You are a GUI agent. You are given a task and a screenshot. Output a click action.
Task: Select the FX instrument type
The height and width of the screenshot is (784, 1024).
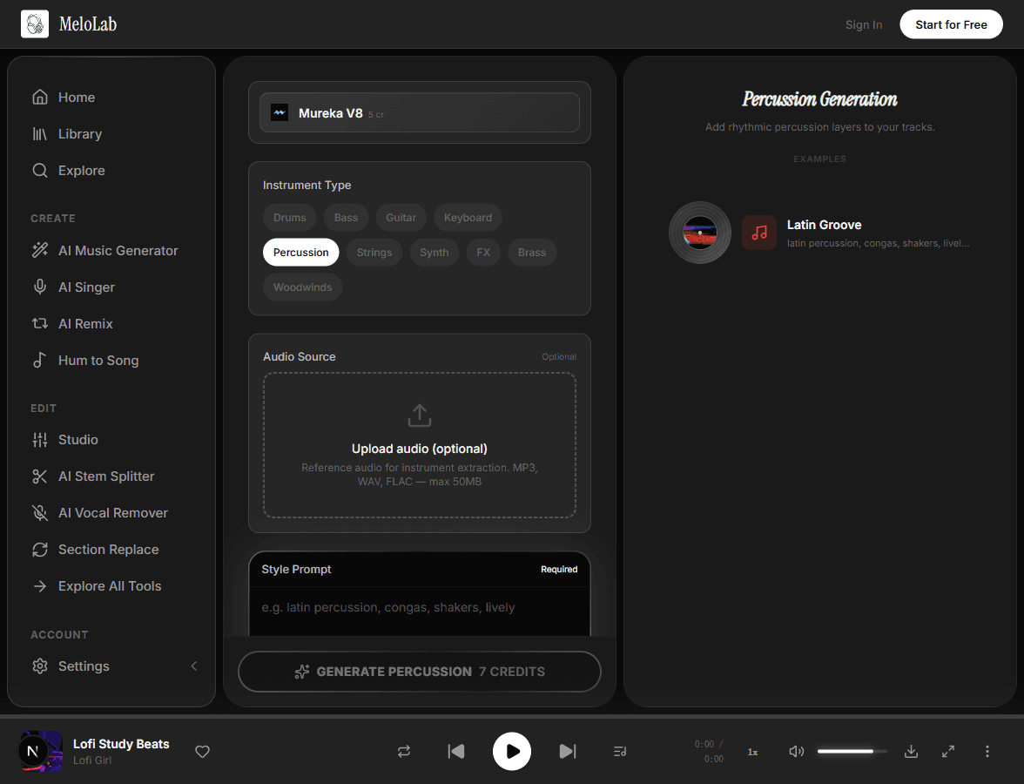pyautogui.click(x=483, y=253)
